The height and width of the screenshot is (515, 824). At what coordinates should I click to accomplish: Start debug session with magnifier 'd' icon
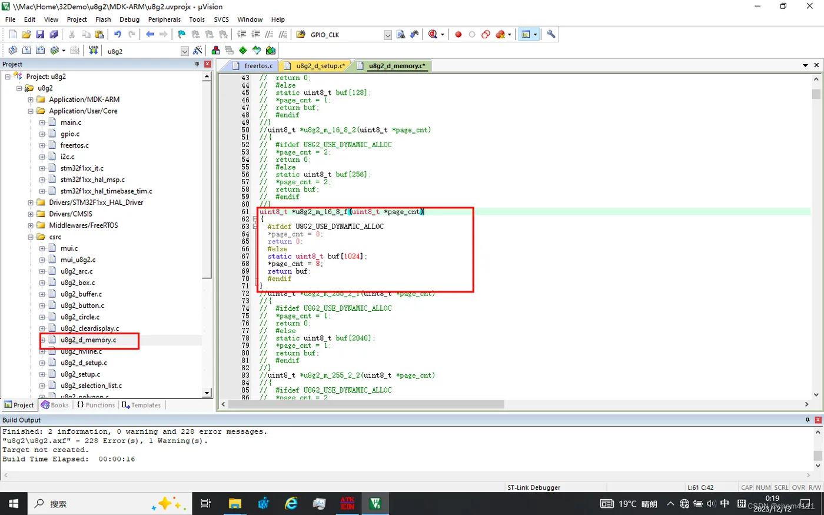(x=433, y=35)
